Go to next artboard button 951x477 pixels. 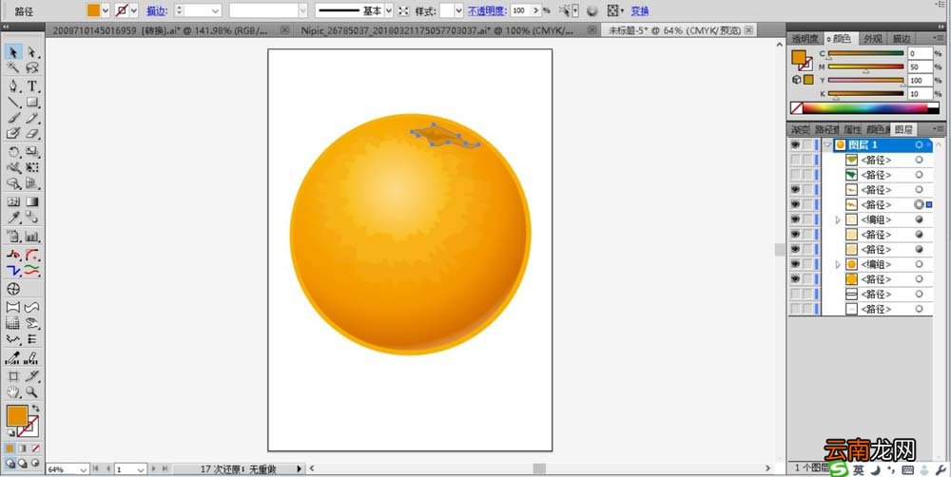coord(153,468)
